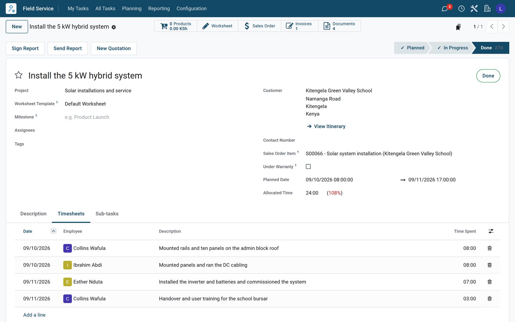
Task: Toggle the Done state button
Action: (488, 76)
